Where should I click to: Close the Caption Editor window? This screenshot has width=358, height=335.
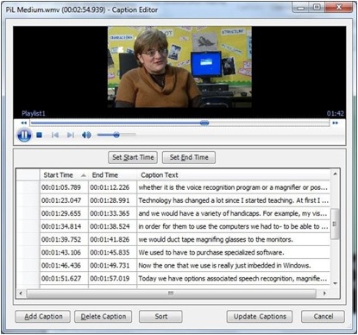339,7
